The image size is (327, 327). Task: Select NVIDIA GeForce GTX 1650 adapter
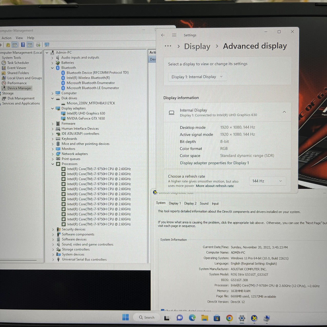pos(86,118)
